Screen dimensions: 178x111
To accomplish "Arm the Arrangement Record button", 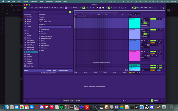I will pos(103,8).
